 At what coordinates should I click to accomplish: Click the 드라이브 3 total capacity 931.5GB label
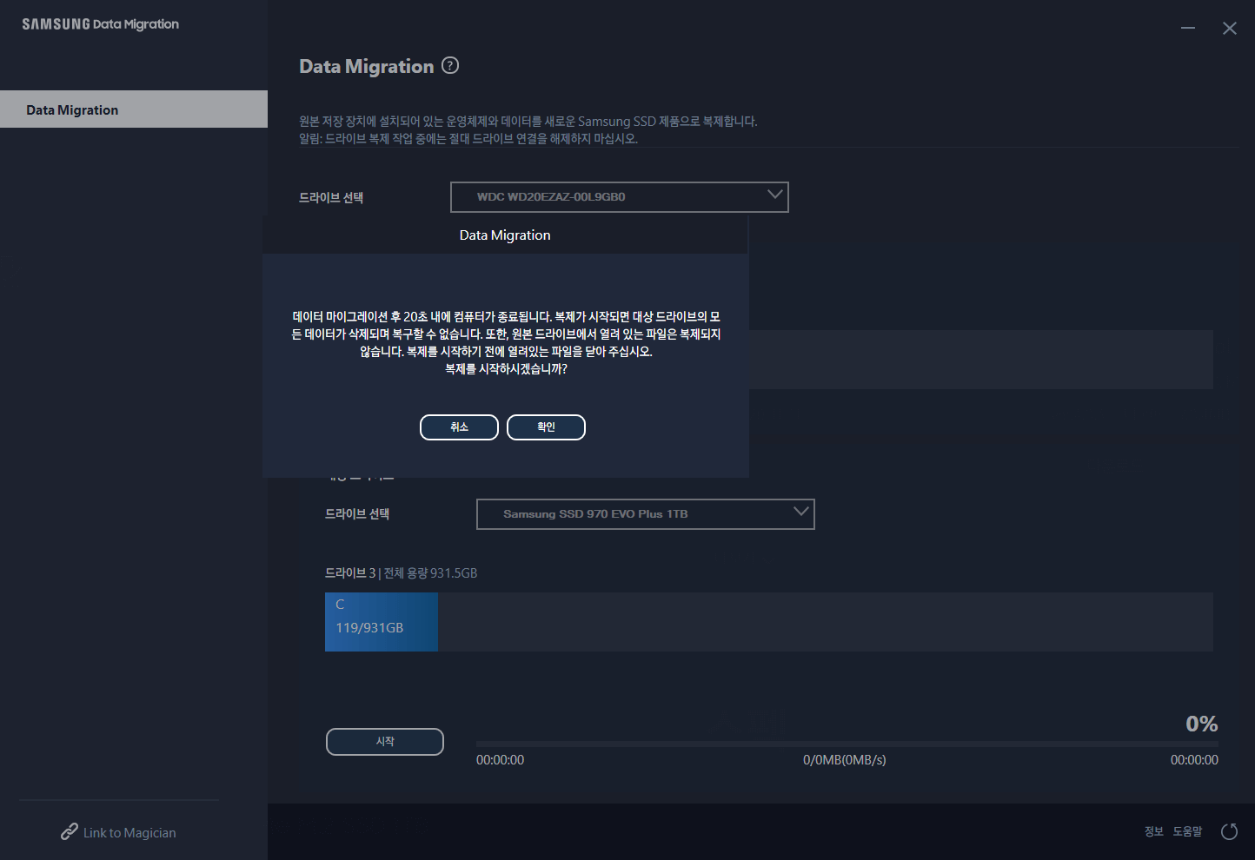tap(402, 573)
